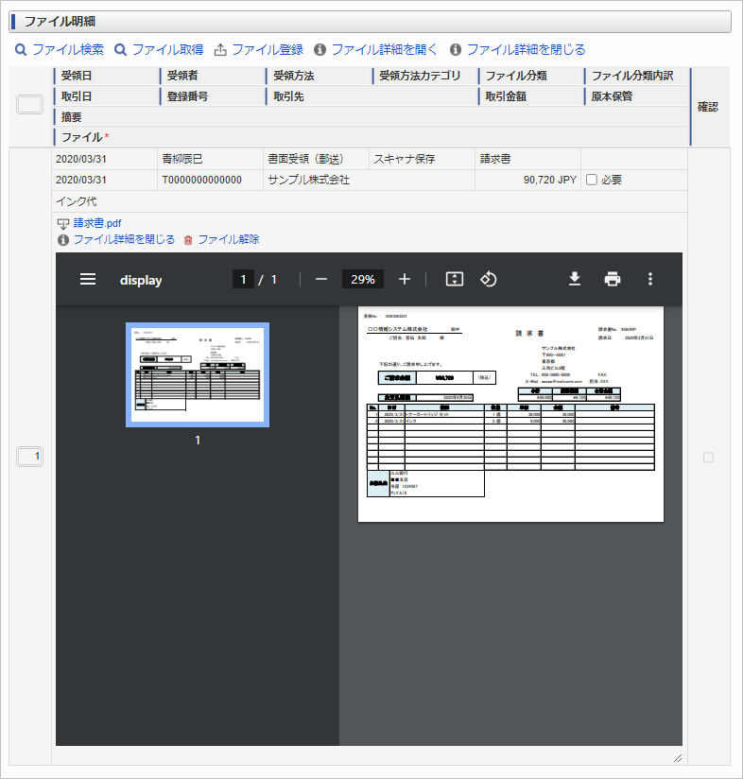Select page 1 thumbnail in PDF sidebar
This screenshot has height=779, width=743.
[198, 374]
